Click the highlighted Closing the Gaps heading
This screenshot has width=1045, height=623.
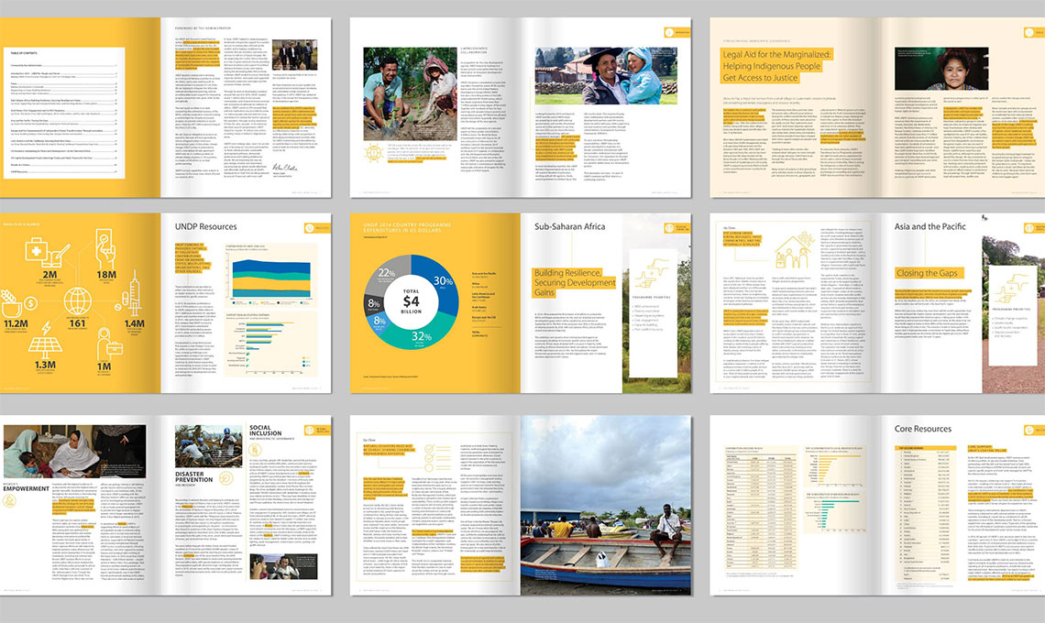pos(928,273)
